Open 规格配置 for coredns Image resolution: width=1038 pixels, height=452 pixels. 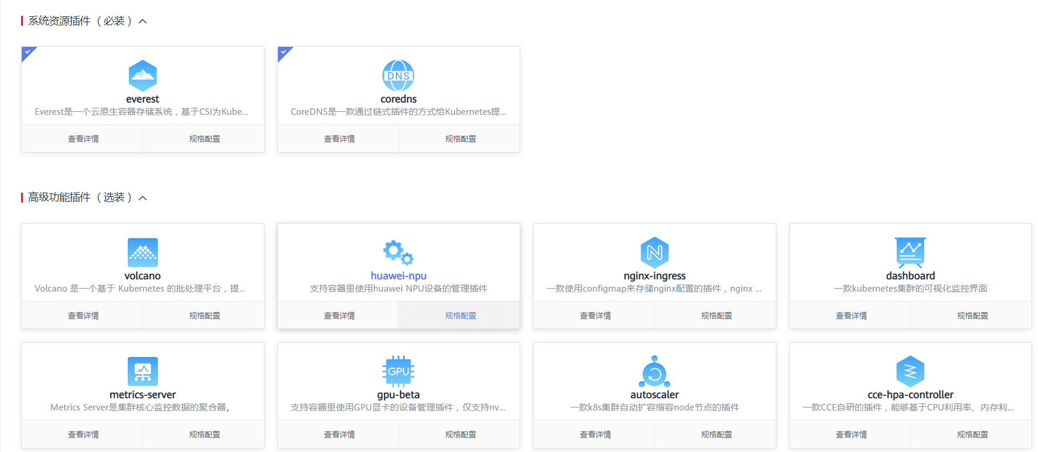point(460,139)
